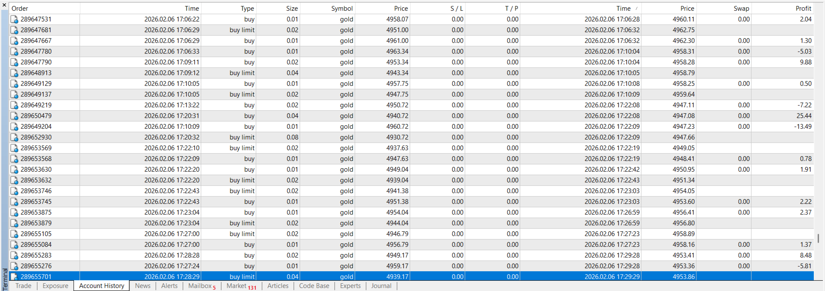This screenshot has width=825, height=291.
Task: Click the order icon for 289647681
Action: click(14, 30)
